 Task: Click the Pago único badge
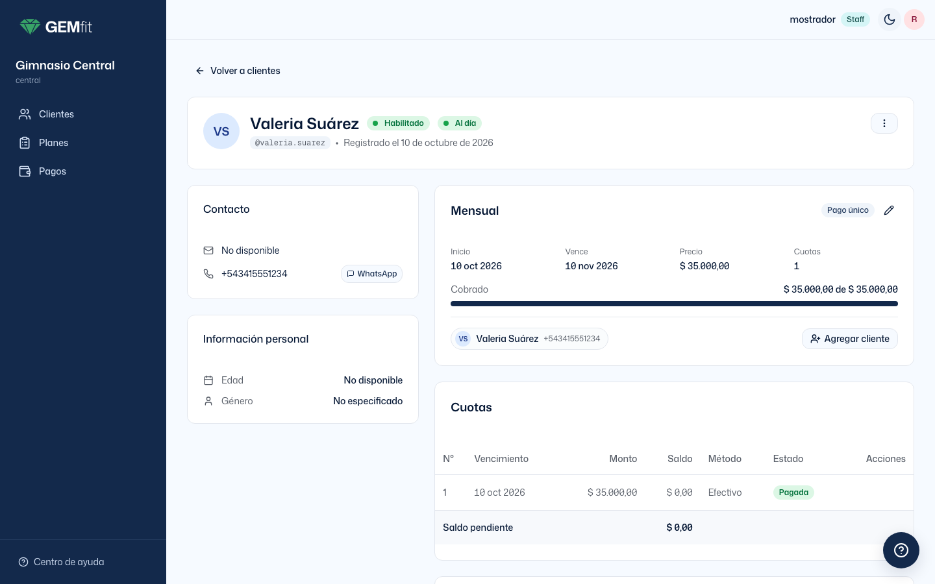coord(848,210)
